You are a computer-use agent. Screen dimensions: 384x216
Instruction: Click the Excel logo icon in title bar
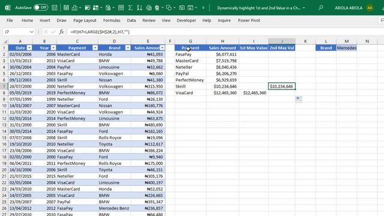point(8,8)
